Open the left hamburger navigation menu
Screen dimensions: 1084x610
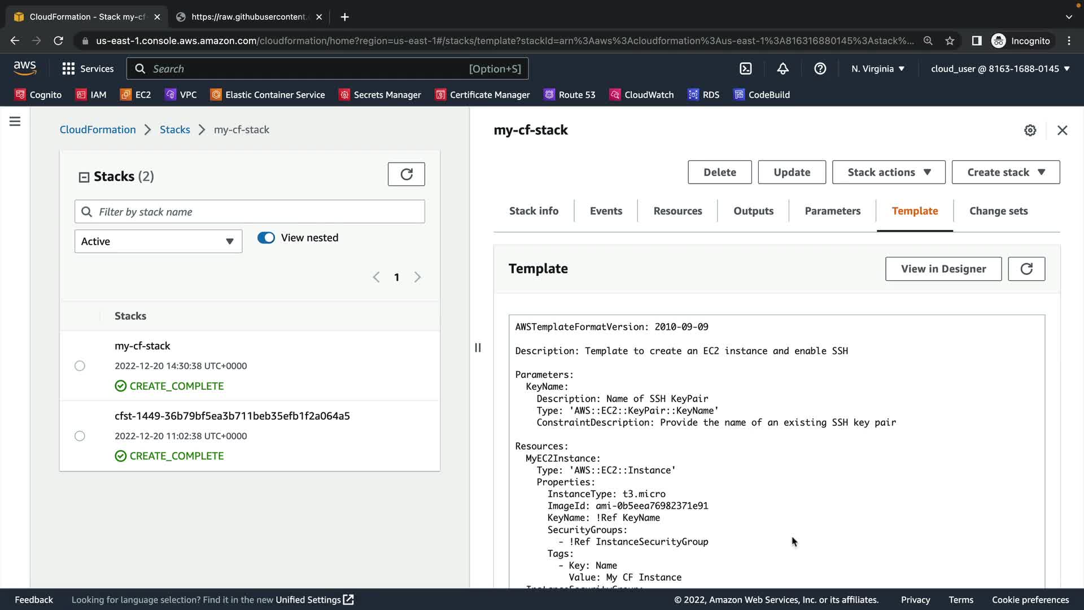[x=15, y=121]
